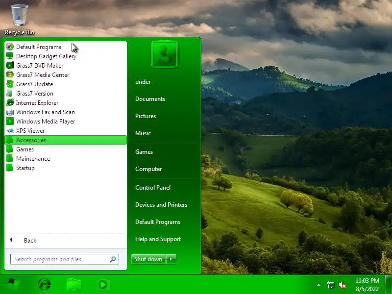This screenshot has width=392, height=294.
Task: Click the 'Windows Fax and Scan' text
Action: point(46,112)
